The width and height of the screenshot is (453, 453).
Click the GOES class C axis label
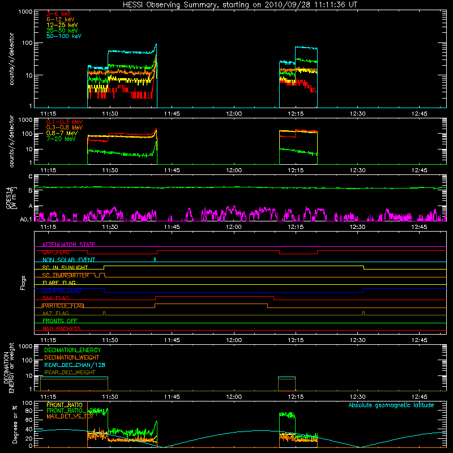pyautogui.click(x=31, y=177)
